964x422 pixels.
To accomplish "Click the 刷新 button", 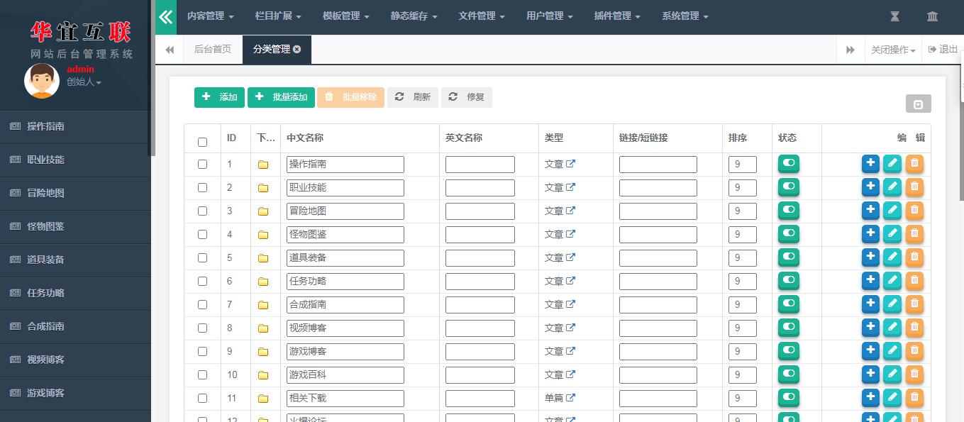I will click(413, 97).
